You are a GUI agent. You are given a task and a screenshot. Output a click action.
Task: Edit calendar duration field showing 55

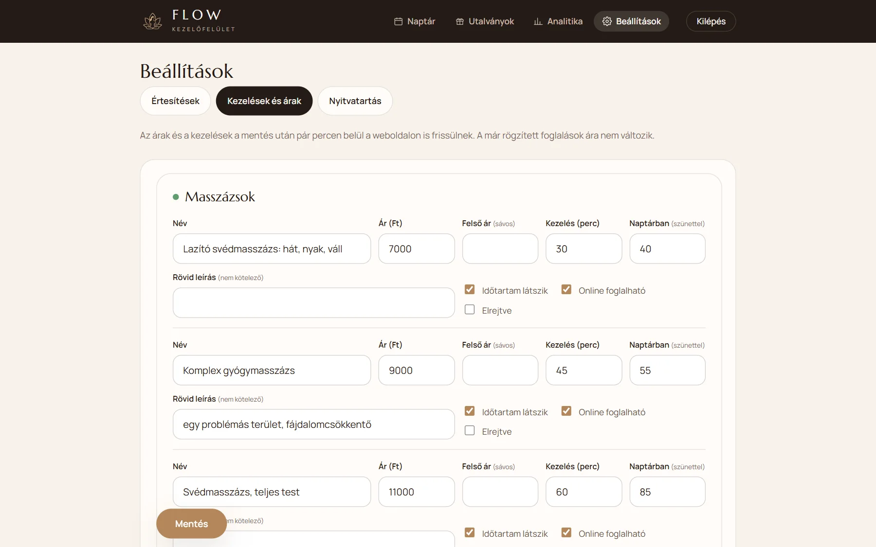(x=667, y=371)
